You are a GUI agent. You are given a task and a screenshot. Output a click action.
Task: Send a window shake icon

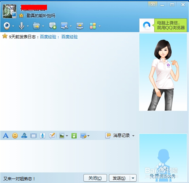point(33,136)
